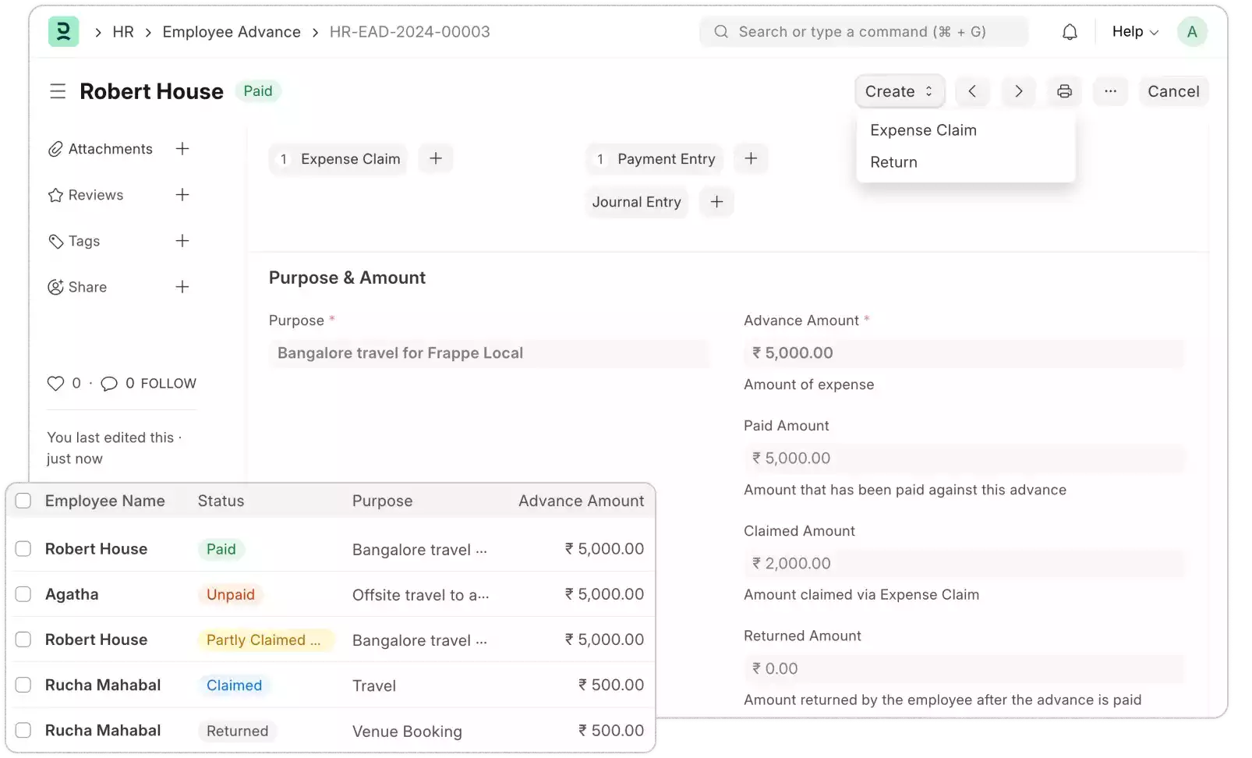Go to previous document arrow
This screenshot has height=758, width=1252.
972,91
